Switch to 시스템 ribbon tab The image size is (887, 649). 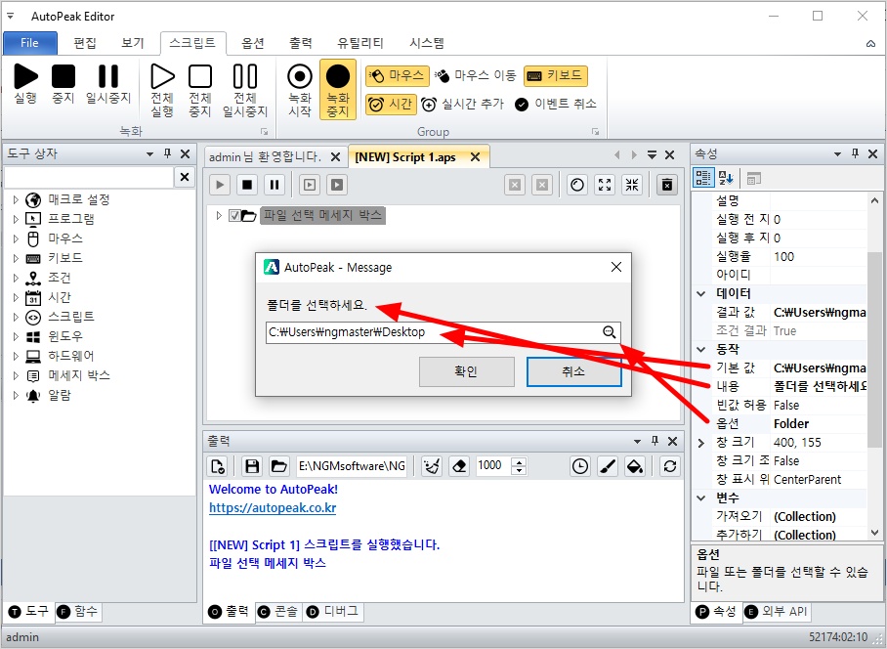pos(427,43)
